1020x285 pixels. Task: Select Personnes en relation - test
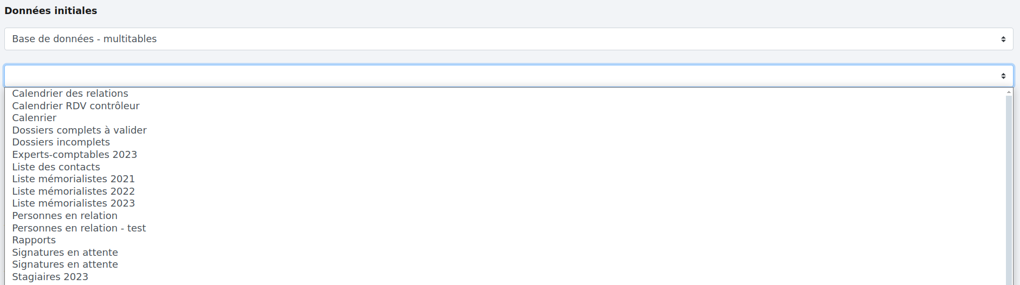tap(79, 228)
